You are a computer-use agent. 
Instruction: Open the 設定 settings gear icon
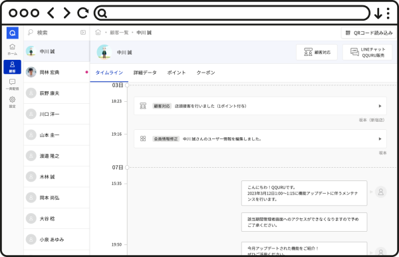[x=12, y=102]
